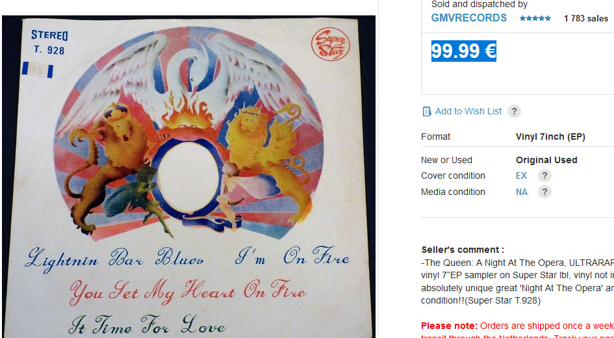Open help icon next to NA media condition
The height and width of the screenshot is (338, 614).
(544, 192)
